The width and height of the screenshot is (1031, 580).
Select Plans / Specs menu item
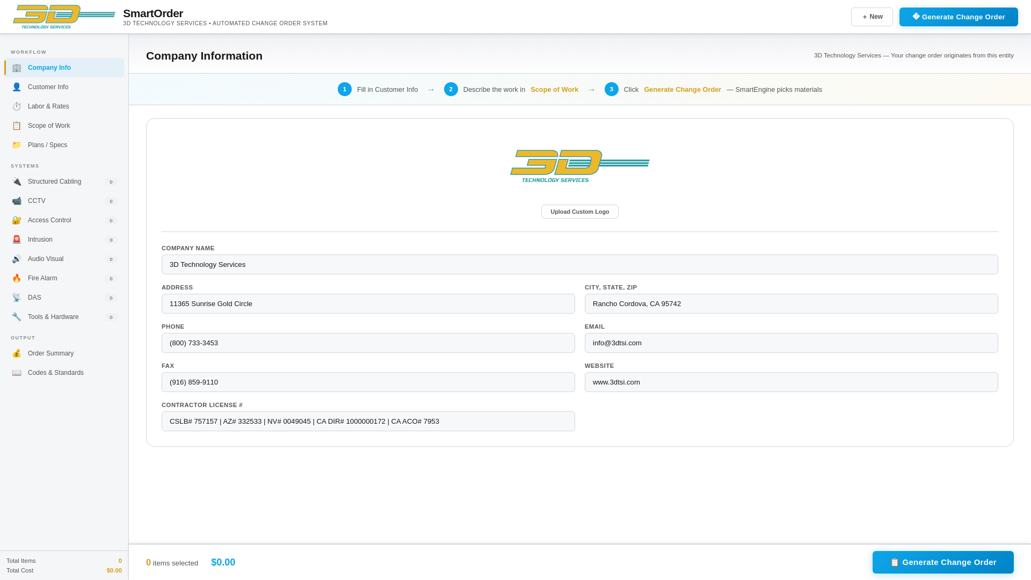click(x=64, y=145)
